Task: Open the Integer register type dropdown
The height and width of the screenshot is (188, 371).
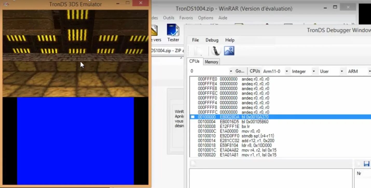Action: [x=314, y=71]
